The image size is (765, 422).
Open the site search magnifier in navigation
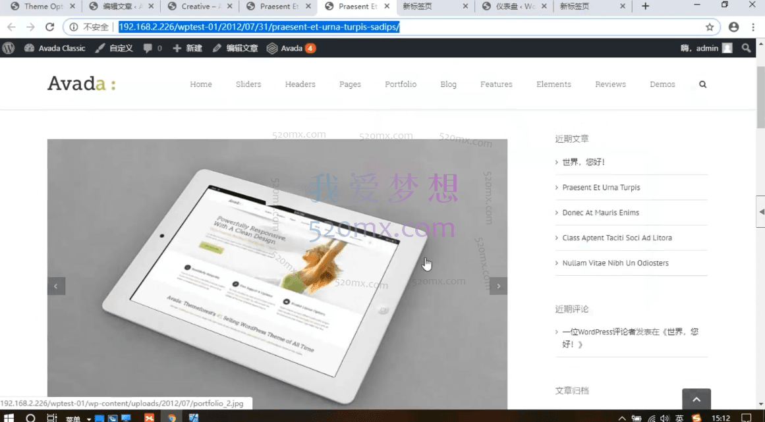coord(702,84)
